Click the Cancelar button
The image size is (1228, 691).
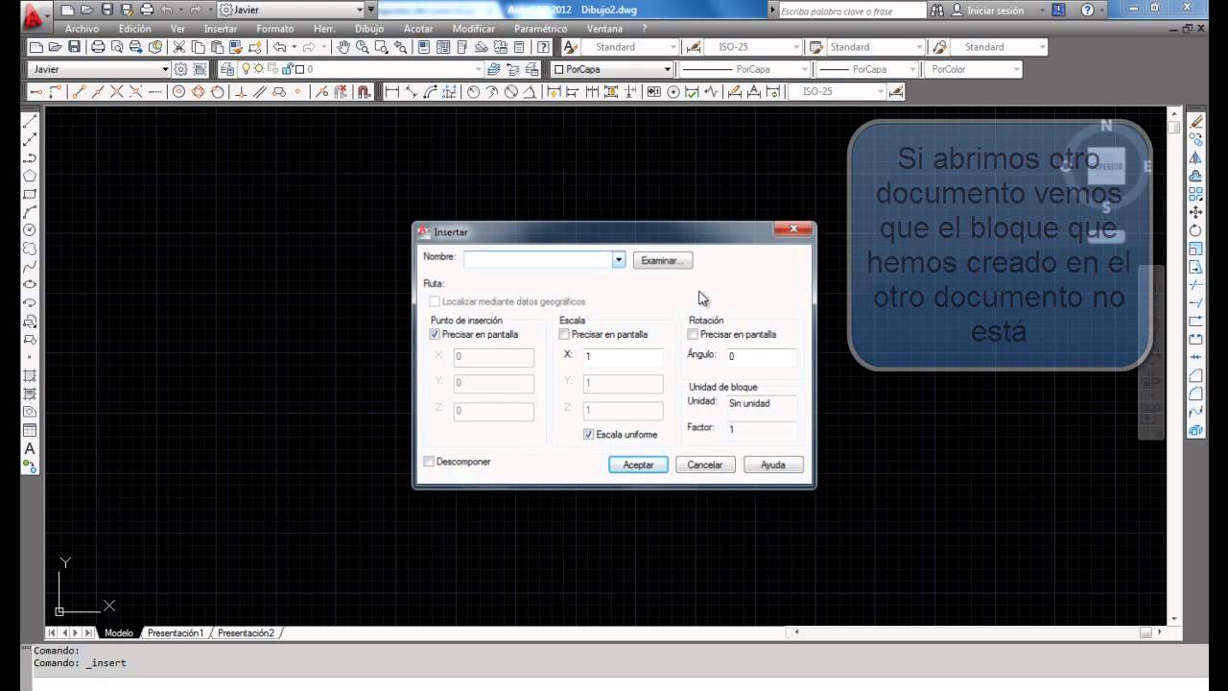pos(705,465)
